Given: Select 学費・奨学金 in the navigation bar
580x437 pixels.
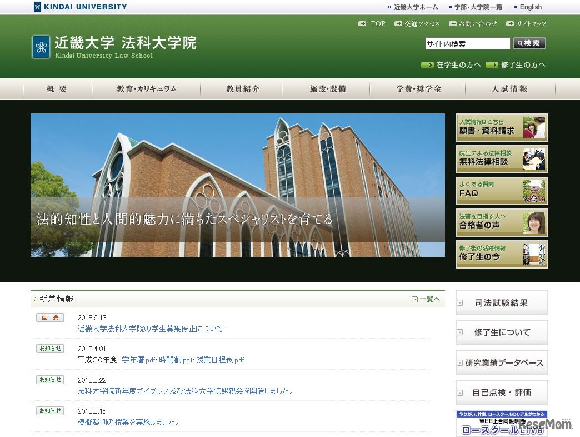Looking at the screenshot, I should (x=417, y=88).
